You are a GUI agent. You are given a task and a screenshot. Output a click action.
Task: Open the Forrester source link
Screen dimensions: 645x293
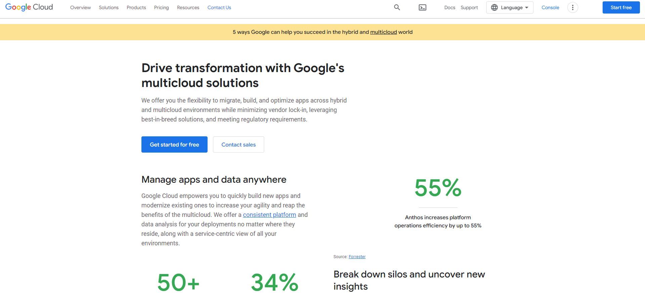(x=357, y=257)
